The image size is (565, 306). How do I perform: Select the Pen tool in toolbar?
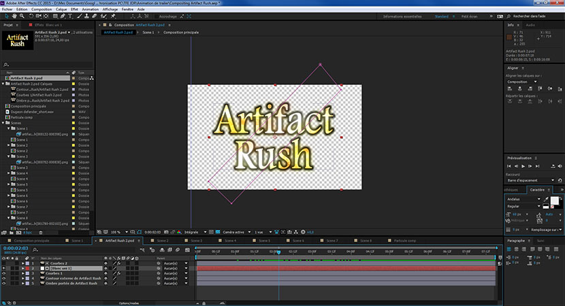point(63,16)
